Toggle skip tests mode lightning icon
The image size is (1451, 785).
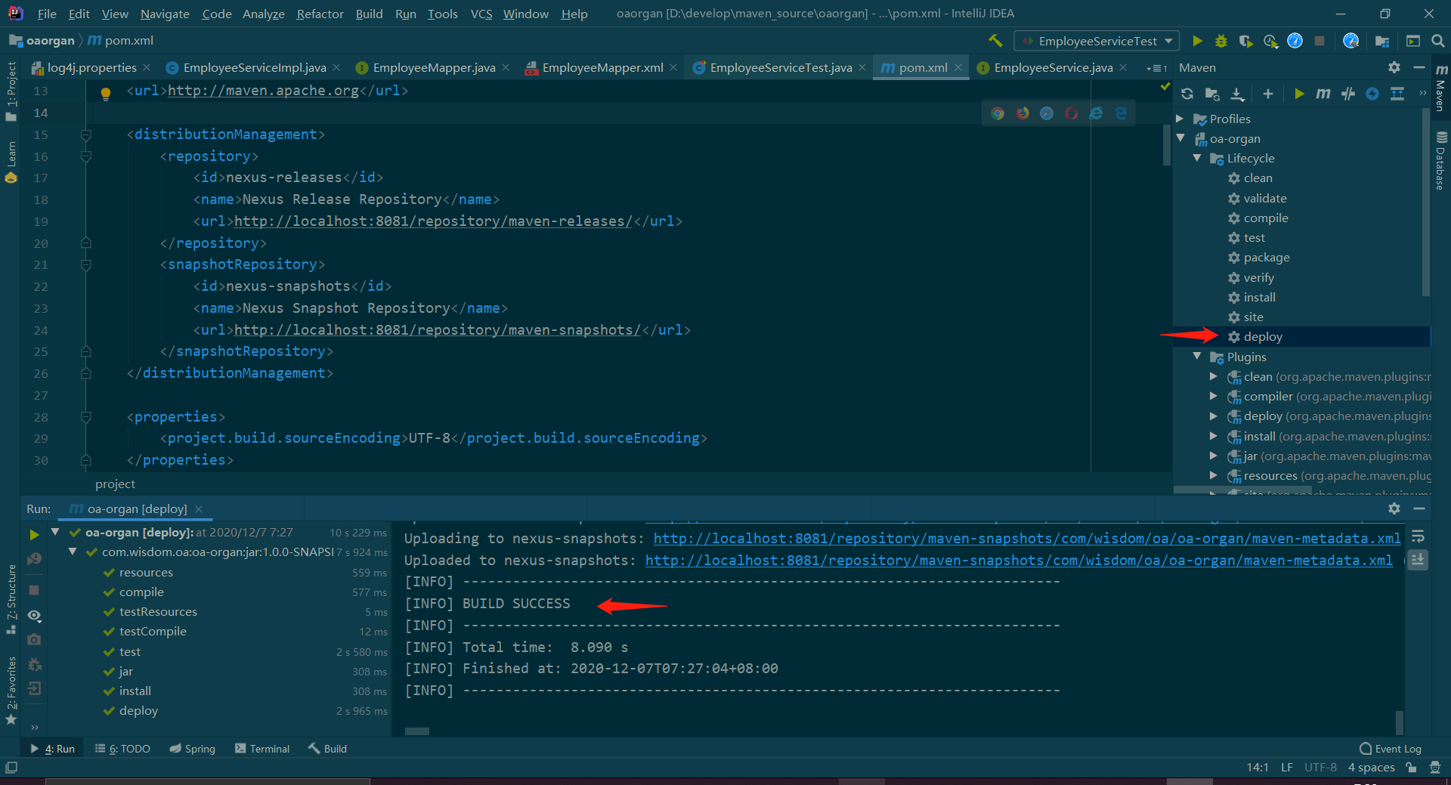[x=1372, y=94]
